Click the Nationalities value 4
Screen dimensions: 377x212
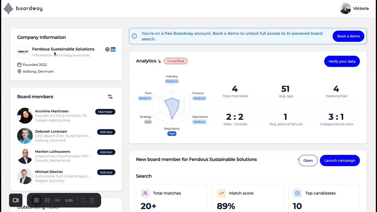tap(336, 89)
